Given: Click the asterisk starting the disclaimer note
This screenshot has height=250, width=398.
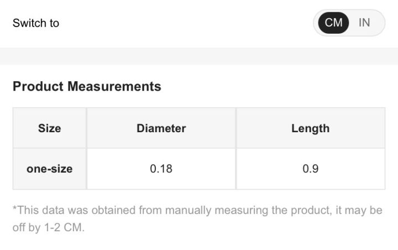Looking at the screenshot, I should coord(15,209).
